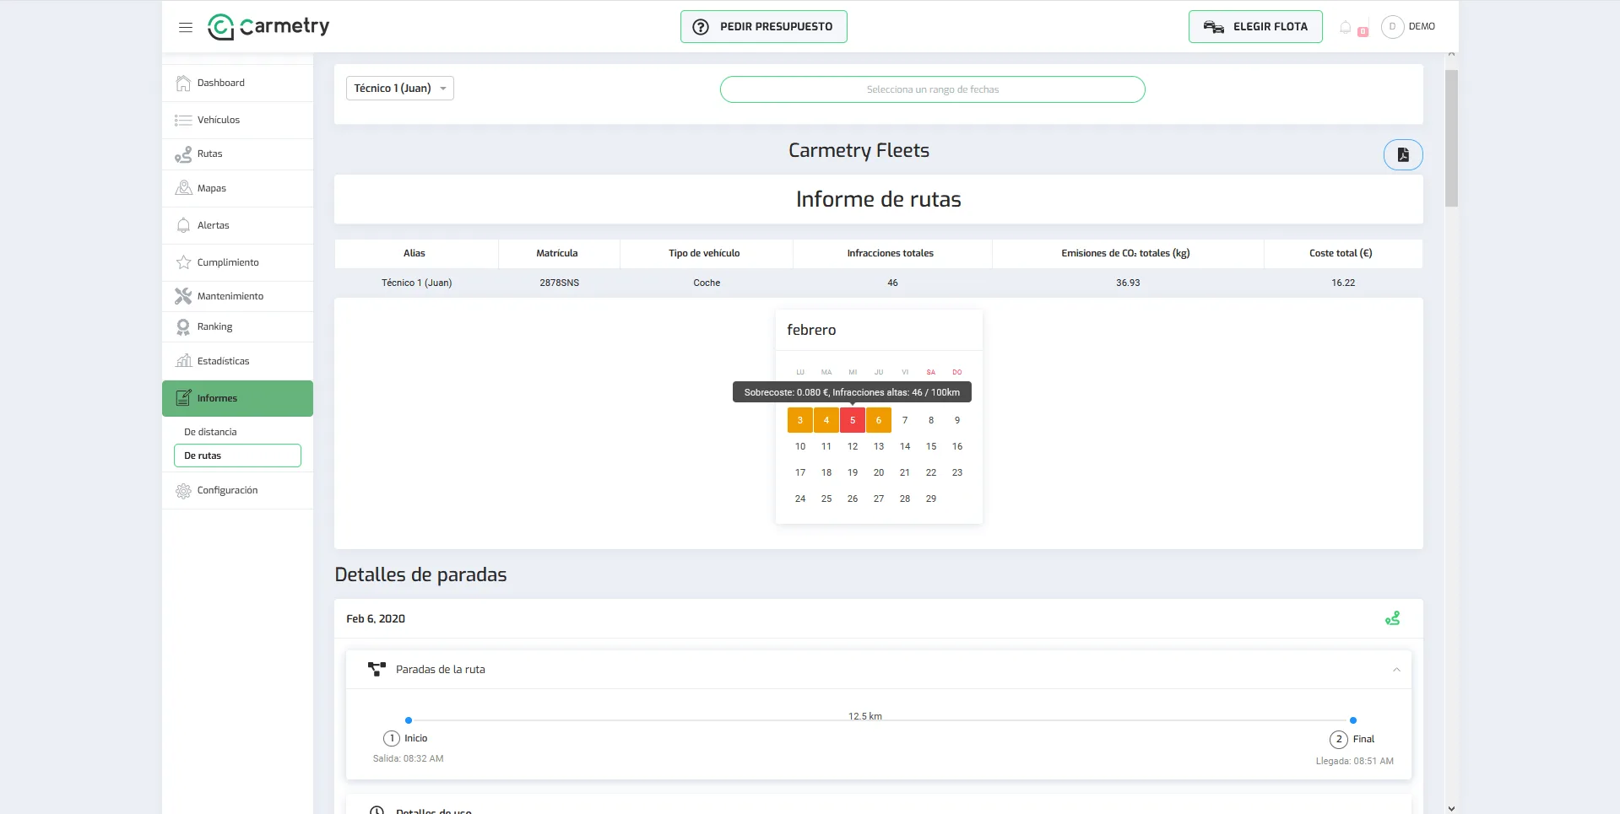Expand the Informes menu section
Screen dimensions: 1620x814
click(x=237, y=398)
